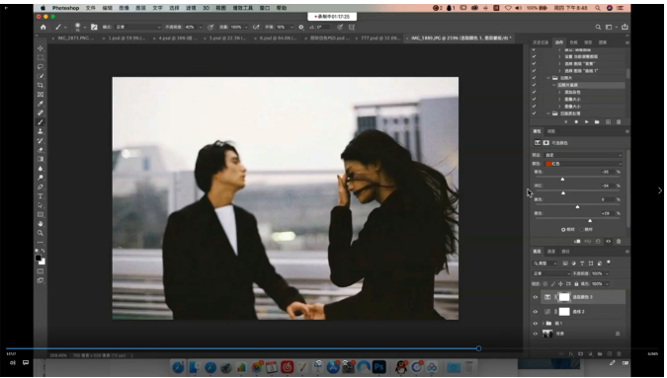Image resolution: width=667 pixels, height=378 pixels.
Task: Click the share icon in options bar
Action: pyautogui.click(x=625, y=27)
